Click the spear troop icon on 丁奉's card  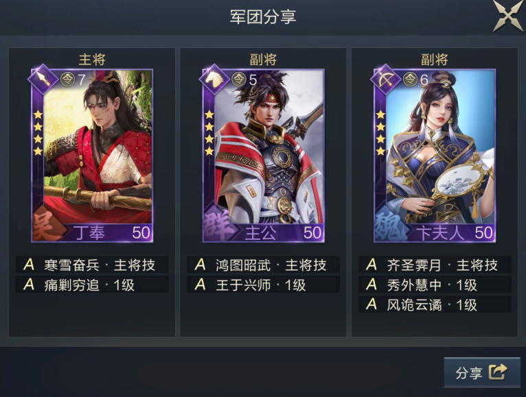click(43, 79)
